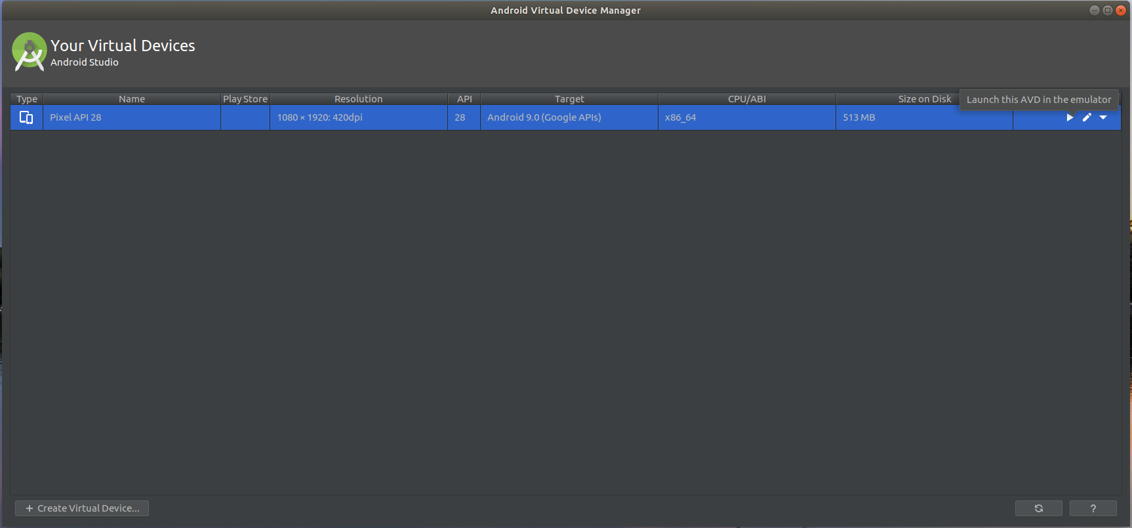Refresh the virtual device list
Screen dimensions: 1132x528
pos(1038,508)
